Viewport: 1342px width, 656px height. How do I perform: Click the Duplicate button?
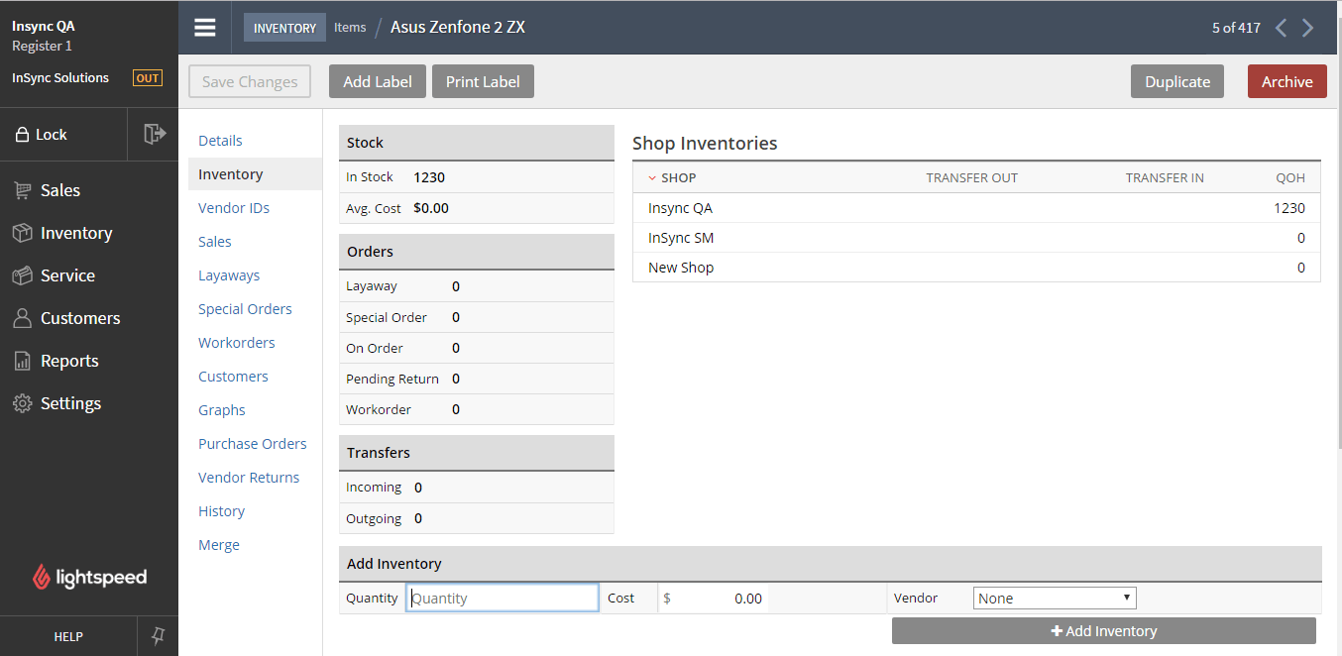tap(1177, 81)
